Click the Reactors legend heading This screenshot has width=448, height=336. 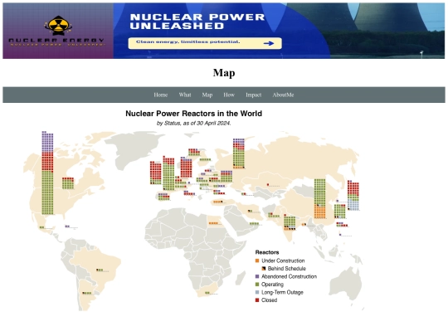[267, 252]
